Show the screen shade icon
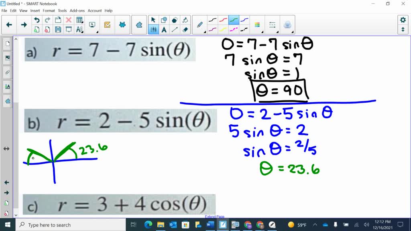The width and height of the screenshot is (411, 231). (x=69, y=29)
